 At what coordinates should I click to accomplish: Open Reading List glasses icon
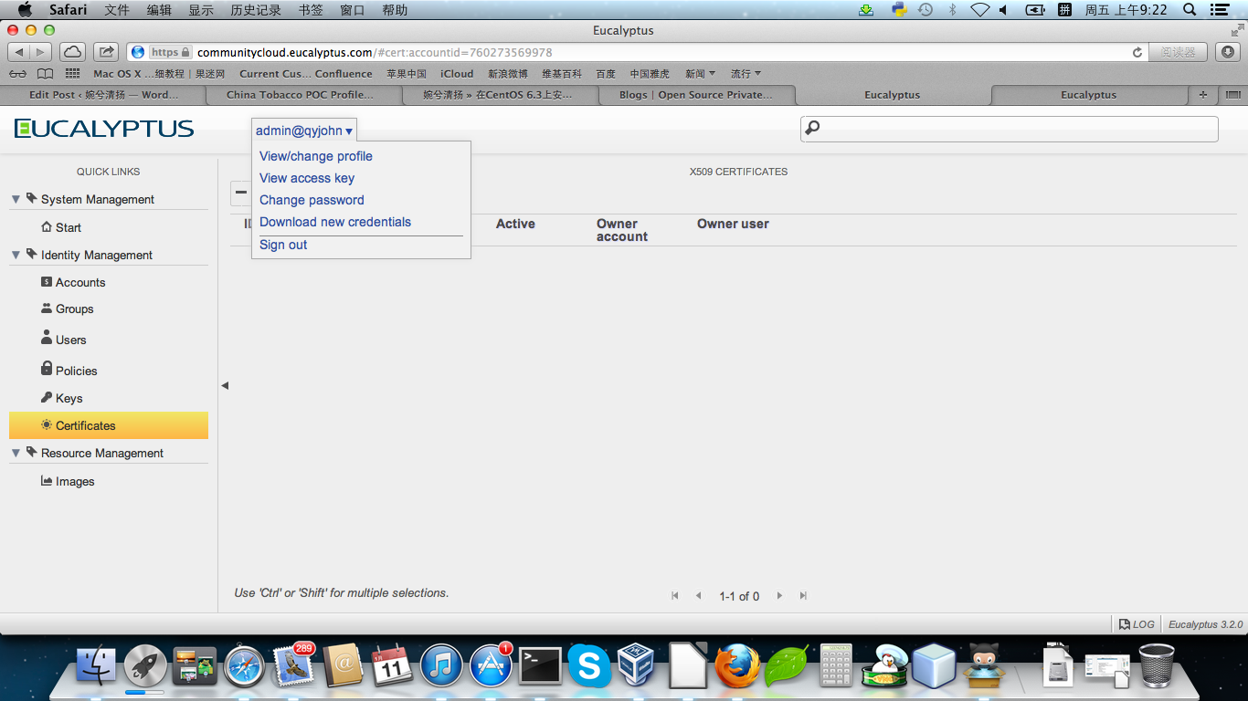18,74
